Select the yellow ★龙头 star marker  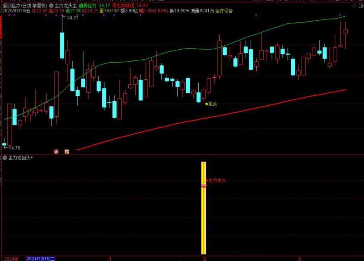click(206, 104)
